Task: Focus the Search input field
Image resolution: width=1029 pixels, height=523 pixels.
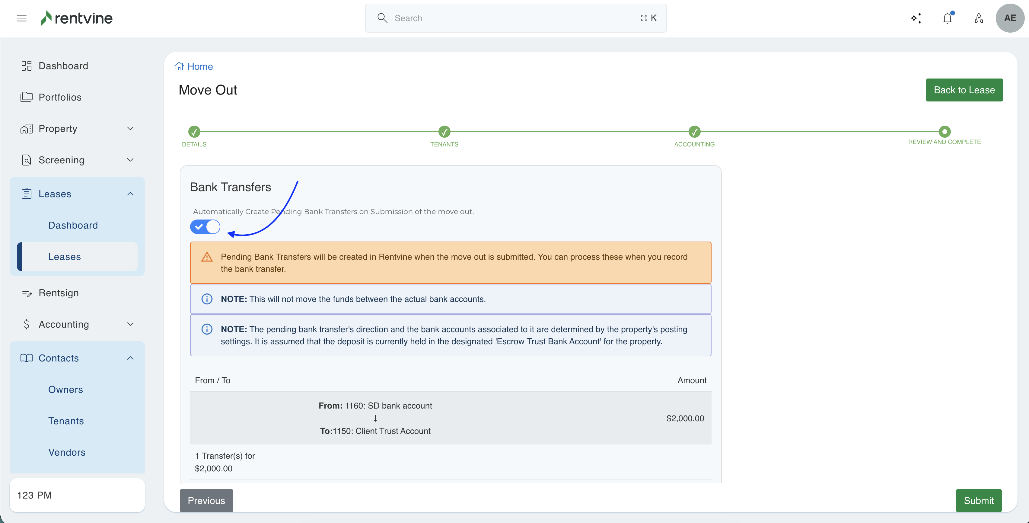Action: click(x=515, y=18)
